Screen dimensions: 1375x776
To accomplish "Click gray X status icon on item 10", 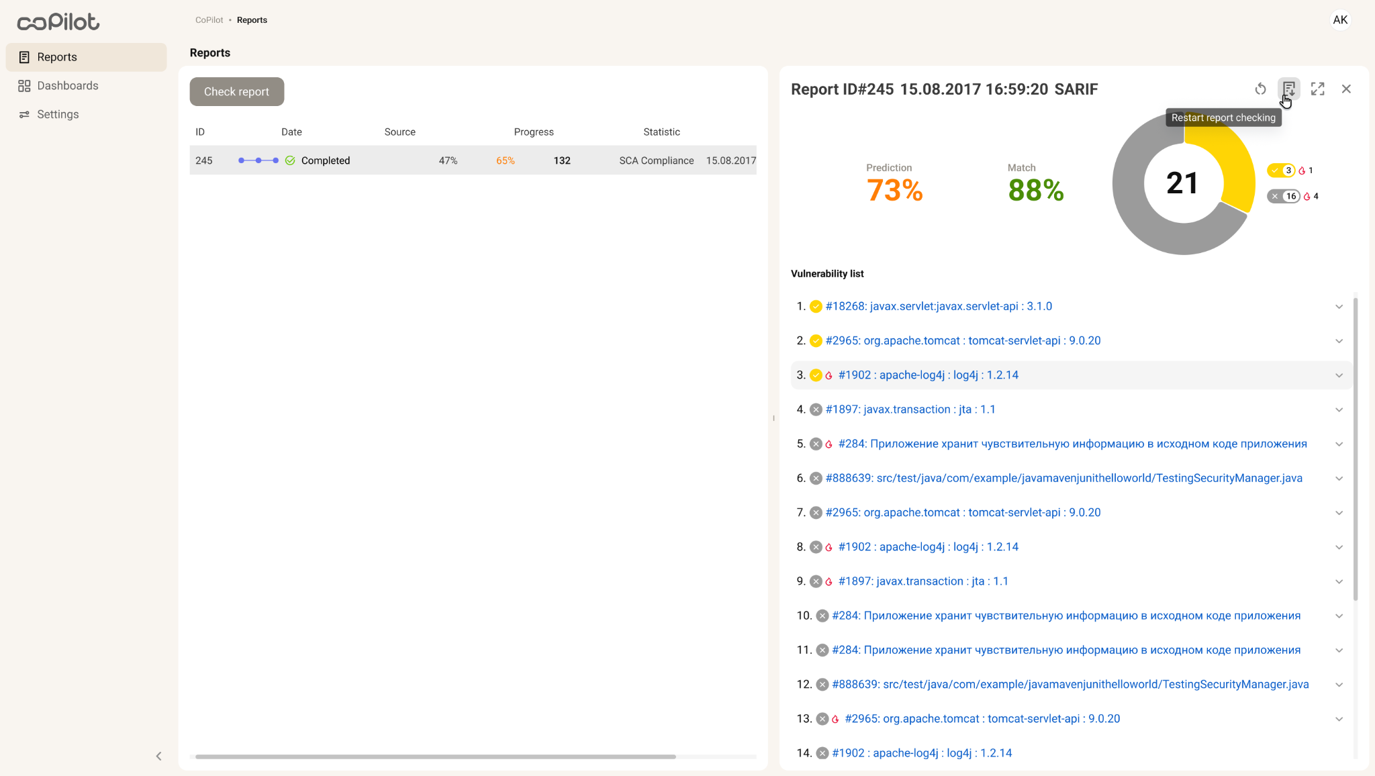I will [x=822, y=616].
